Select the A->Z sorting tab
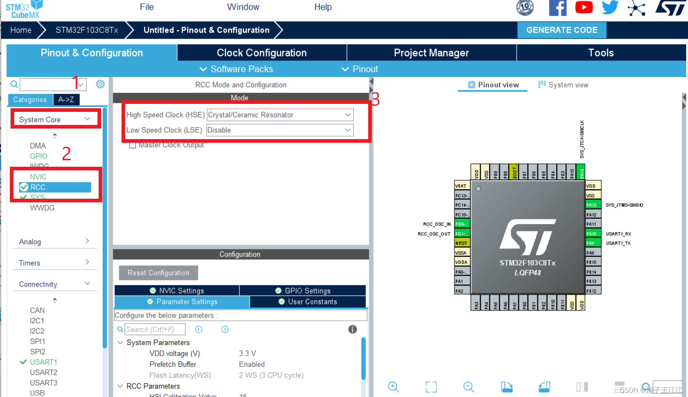The image size is (688, 397). coord(66,100)
